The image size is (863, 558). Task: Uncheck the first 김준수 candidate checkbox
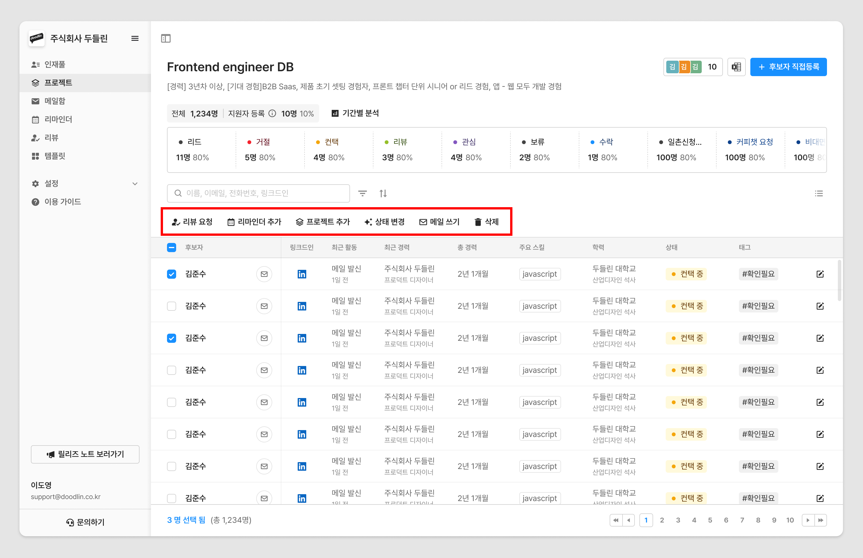(x=172, y=274)
